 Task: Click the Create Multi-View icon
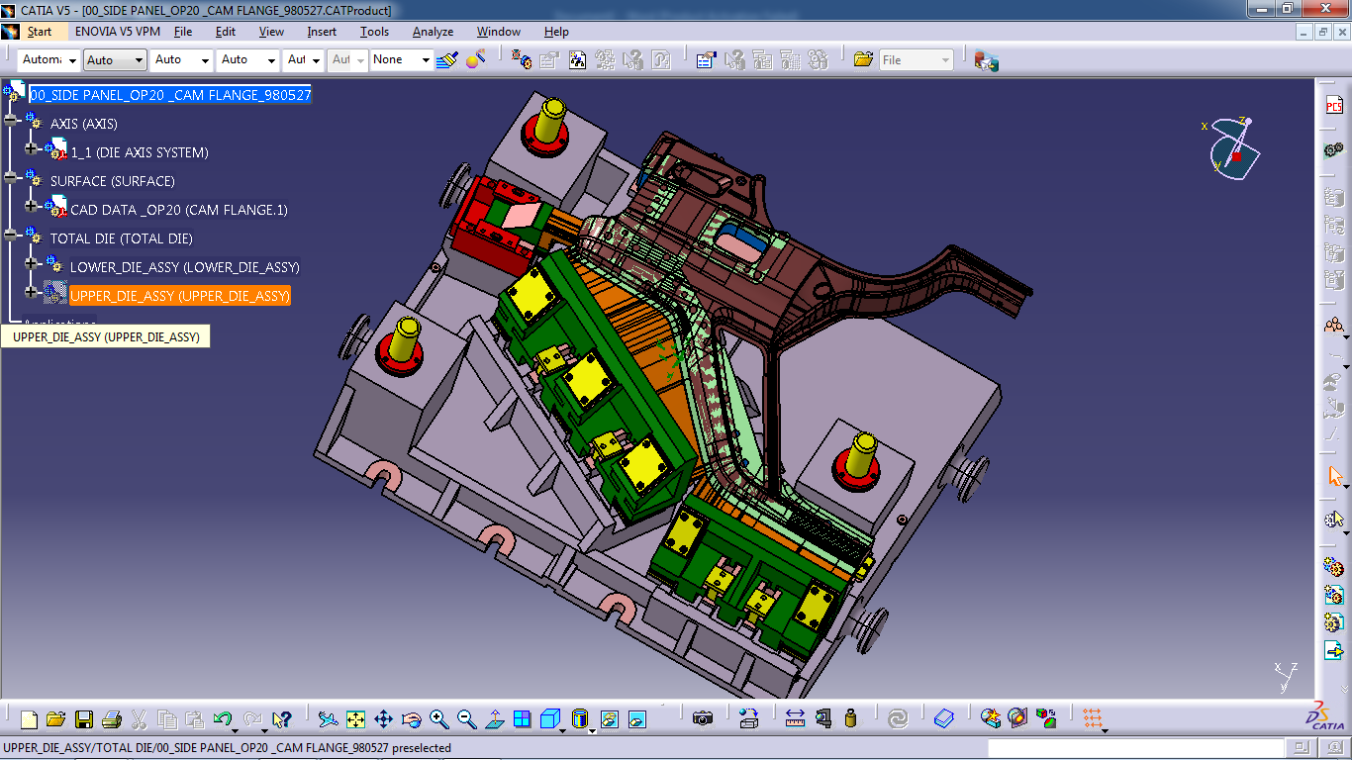click(523, 719)
